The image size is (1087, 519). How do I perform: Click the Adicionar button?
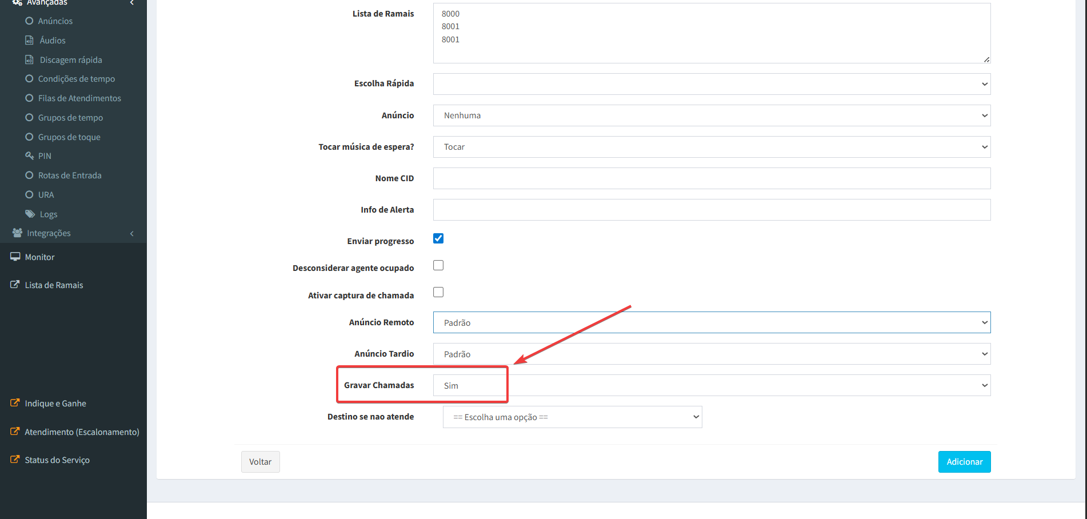[x=964, y=462]
